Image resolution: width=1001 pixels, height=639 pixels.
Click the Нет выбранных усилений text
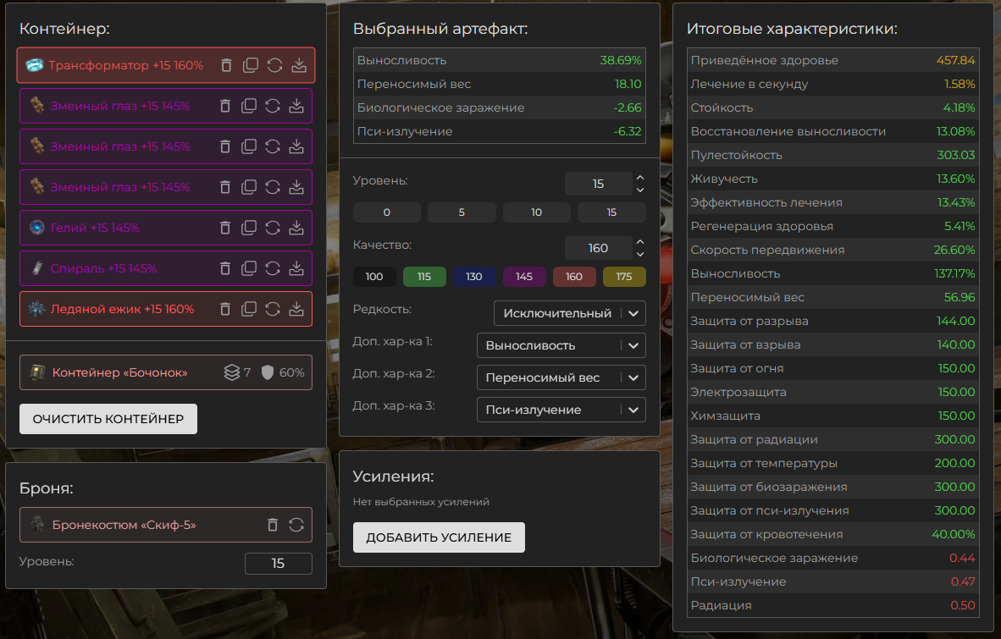422,502
